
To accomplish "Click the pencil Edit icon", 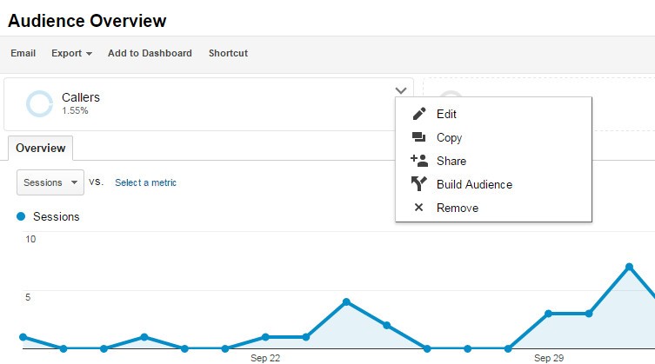I will pyautogui.click(x=419, y=114).
